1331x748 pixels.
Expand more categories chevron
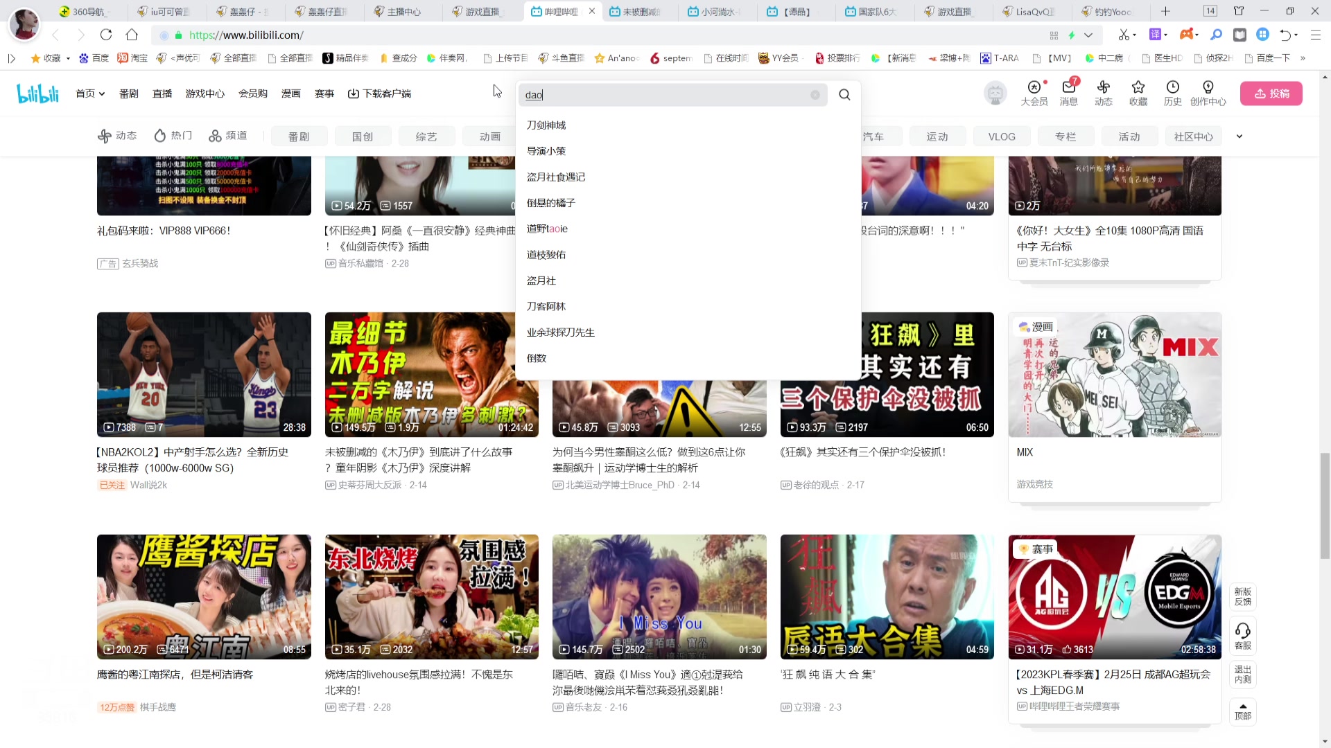pos(1239,136)
